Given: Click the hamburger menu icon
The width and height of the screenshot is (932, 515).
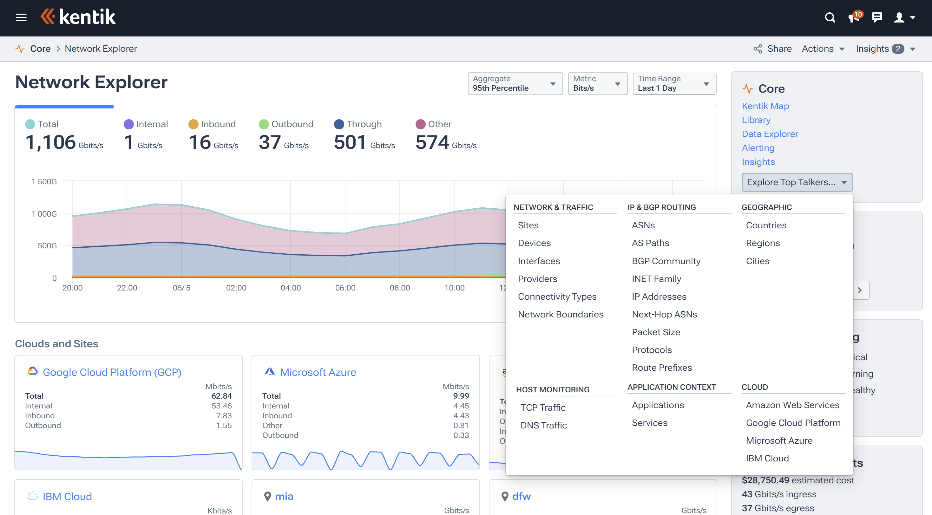Looking at the screenshot, I should (x=22, y=17).
